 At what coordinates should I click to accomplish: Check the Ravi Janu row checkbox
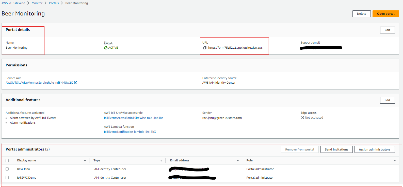click(7, 169)
